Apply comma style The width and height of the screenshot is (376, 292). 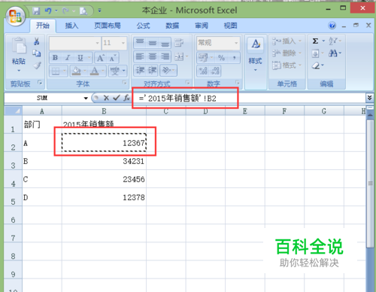[234, 58]
